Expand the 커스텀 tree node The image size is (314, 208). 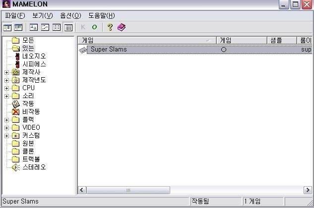(6, 136)
